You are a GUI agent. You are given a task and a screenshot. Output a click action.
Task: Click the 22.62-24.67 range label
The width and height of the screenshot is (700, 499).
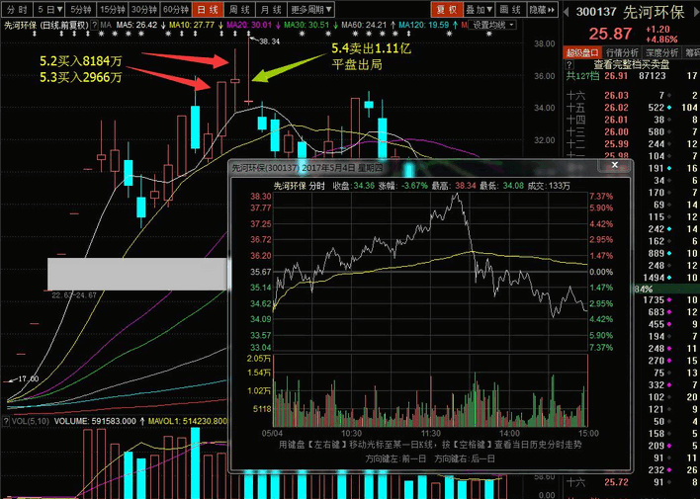pos(74,295)
